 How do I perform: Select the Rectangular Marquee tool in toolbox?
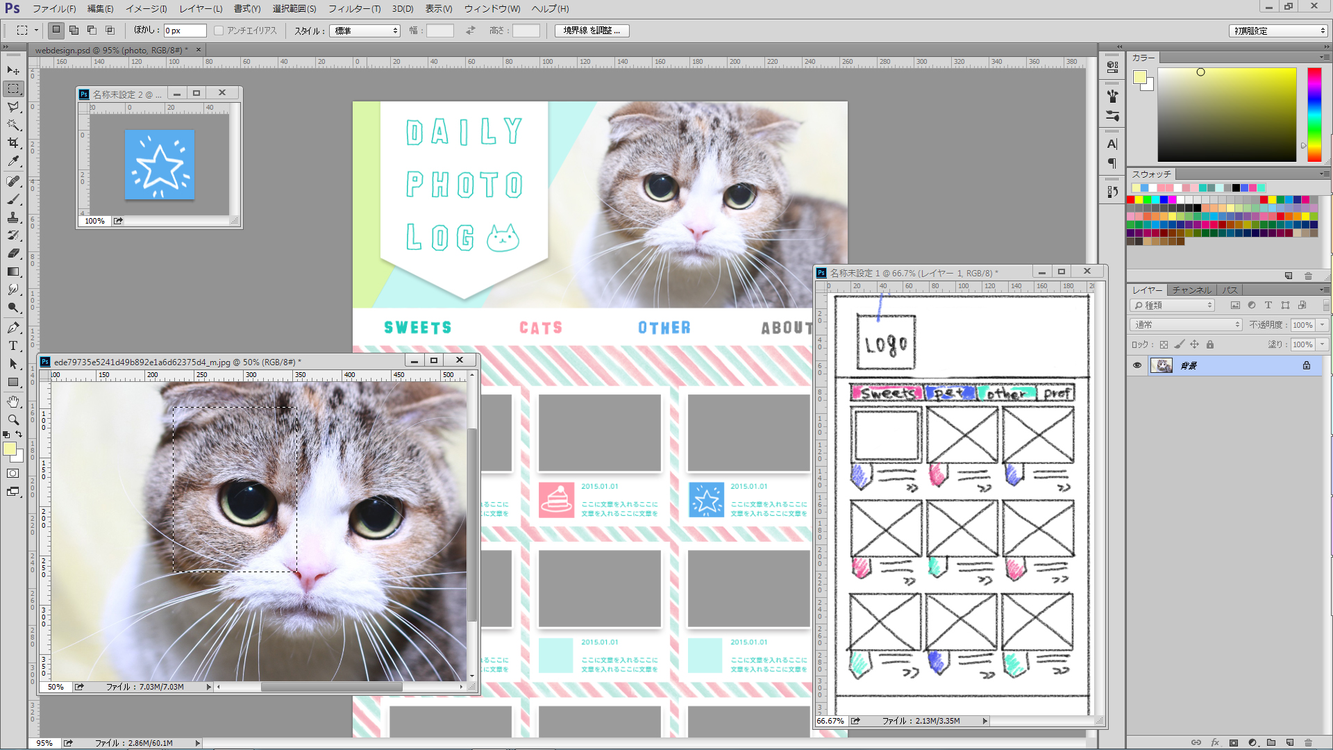click(x=13, y=89)
